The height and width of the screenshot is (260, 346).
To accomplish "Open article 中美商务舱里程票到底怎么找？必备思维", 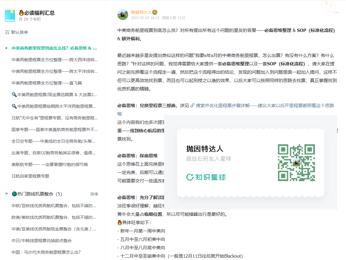I will (x=54, y=48).
